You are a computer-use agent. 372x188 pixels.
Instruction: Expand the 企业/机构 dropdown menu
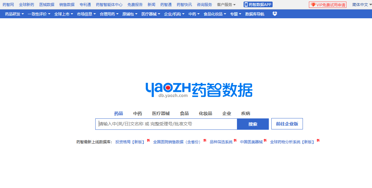[174, 14]
